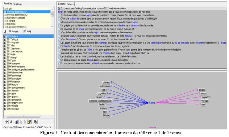Click the results list scroll-down arrow
229x137 pixels.
pos(52,26)
